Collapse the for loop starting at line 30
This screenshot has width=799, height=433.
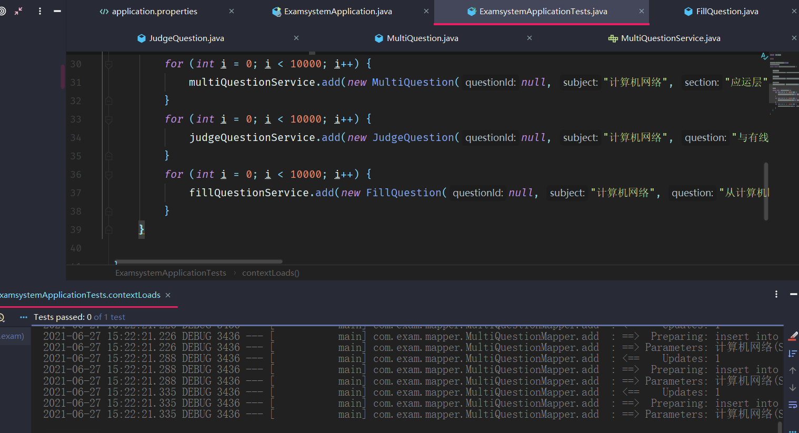coord(108,64)
